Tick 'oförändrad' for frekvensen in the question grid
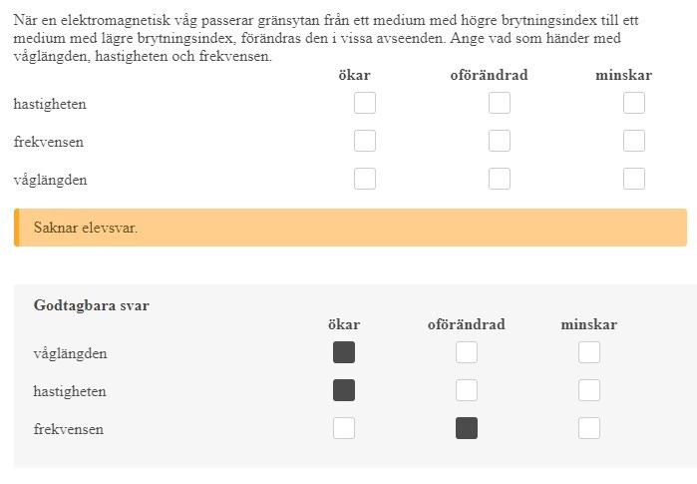This screenshot has height=484, width=697. click(500, 142)
